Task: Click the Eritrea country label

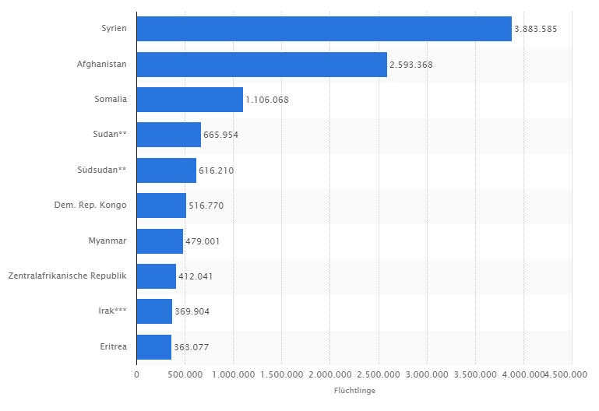Action: point(114,346)
